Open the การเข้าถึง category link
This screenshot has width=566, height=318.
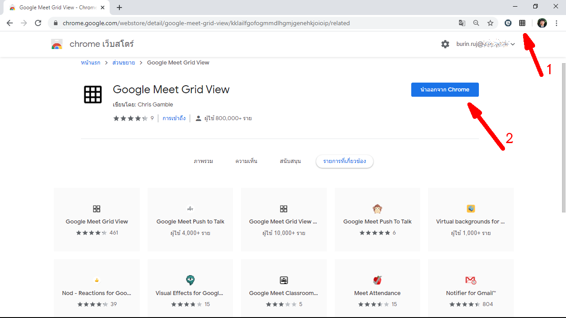174,118
